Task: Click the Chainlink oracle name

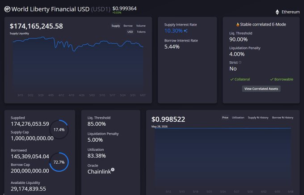Action: point(99,172)
